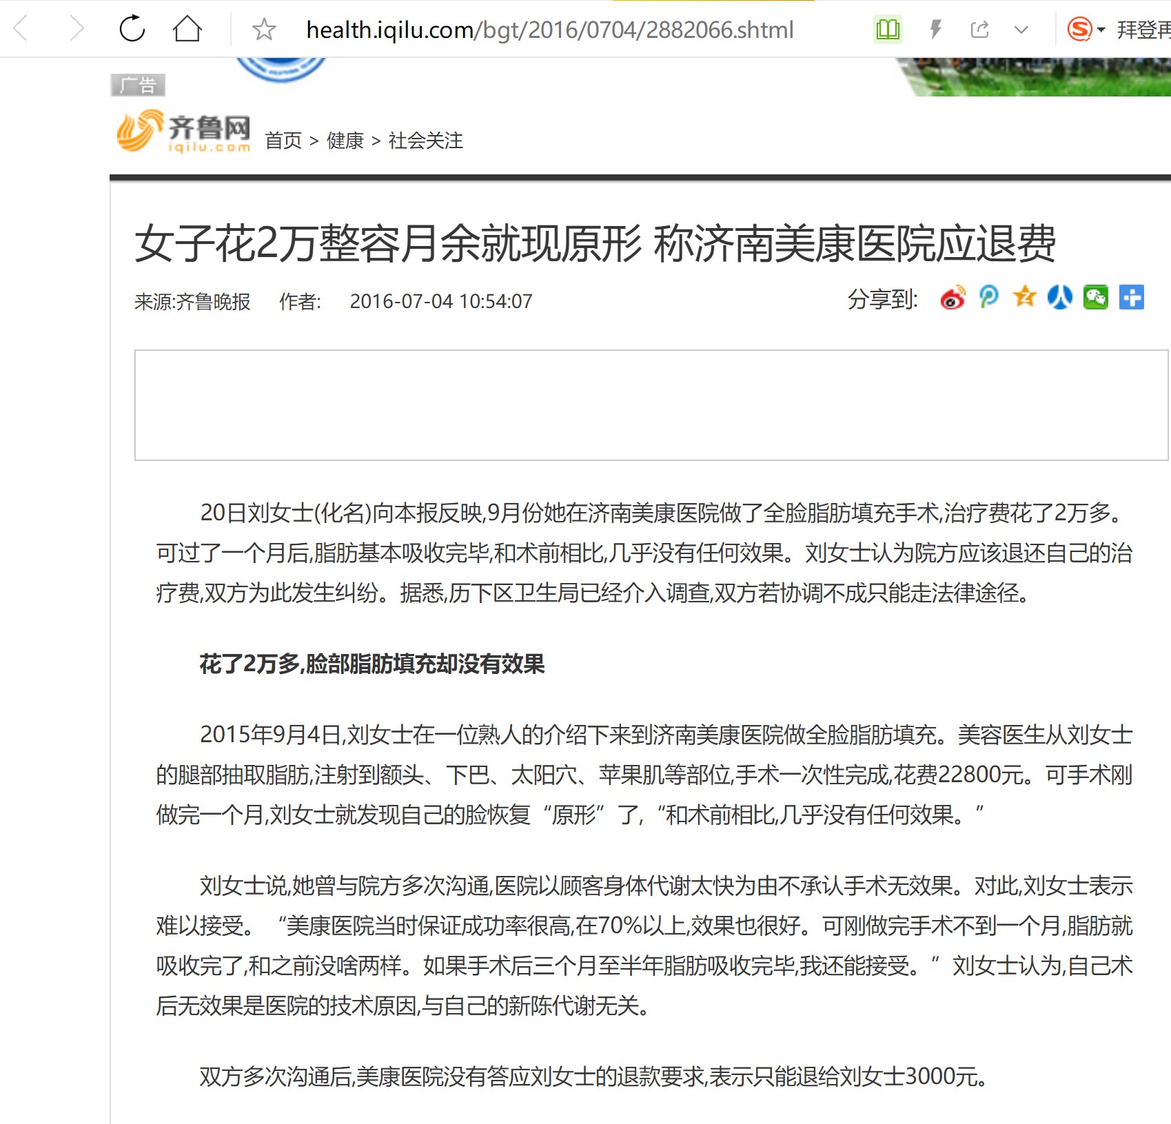The width and height of the screenshot is (1171, 1124).
Task: Open the search engine selector arrow
Action: pyautogui.click(x=1101, y=30)
